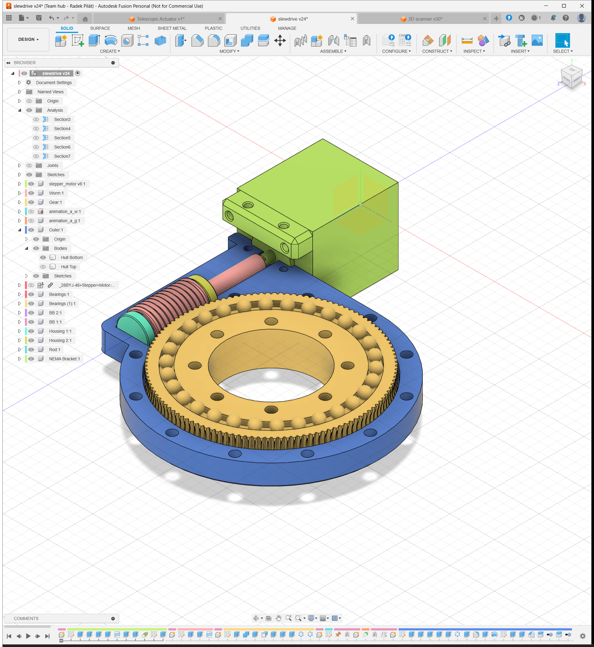Click the Joint tool in Assemble

pyautogui.click(x=333, y=41)
